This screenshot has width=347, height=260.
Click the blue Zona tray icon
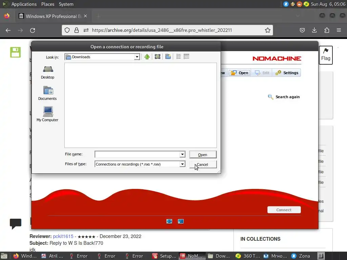[286, 4]
